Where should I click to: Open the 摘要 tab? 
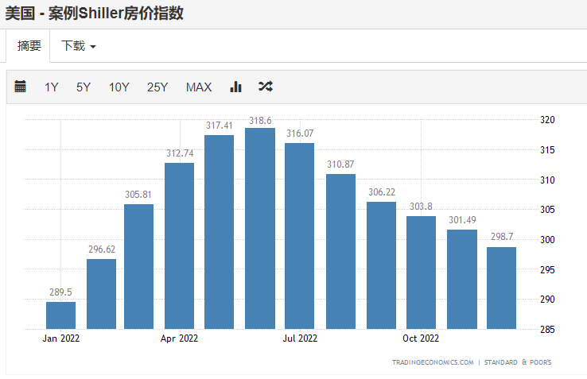coord(29,46)
